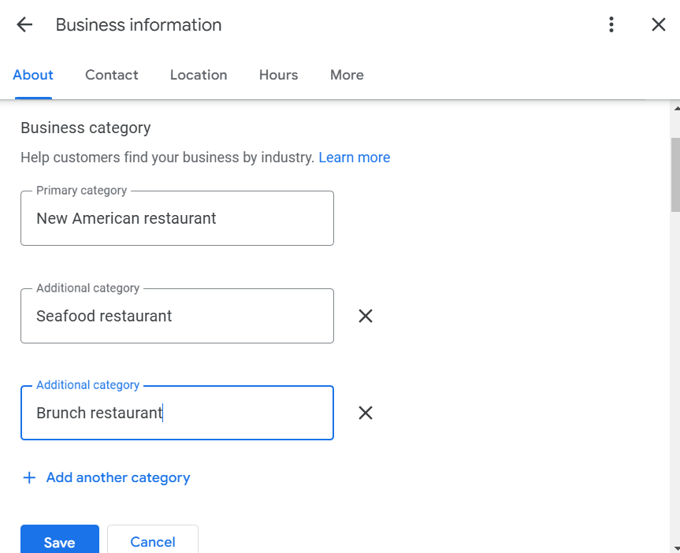Open the Hours tab
680x553 pixels.
click(278, 75)
